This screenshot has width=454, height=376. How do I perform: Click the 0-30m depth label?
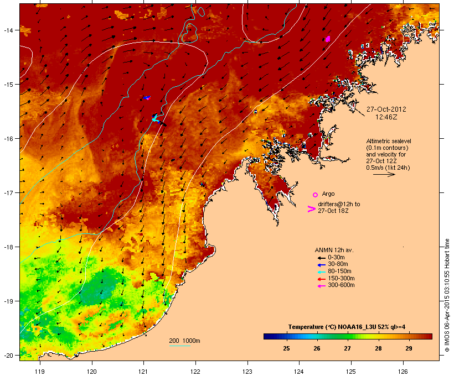336,258
